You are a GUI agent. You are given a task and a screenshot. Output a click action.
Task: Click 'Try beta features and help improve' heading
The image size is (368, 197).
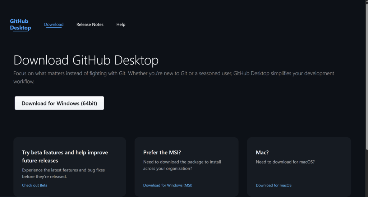pos(65,157)
